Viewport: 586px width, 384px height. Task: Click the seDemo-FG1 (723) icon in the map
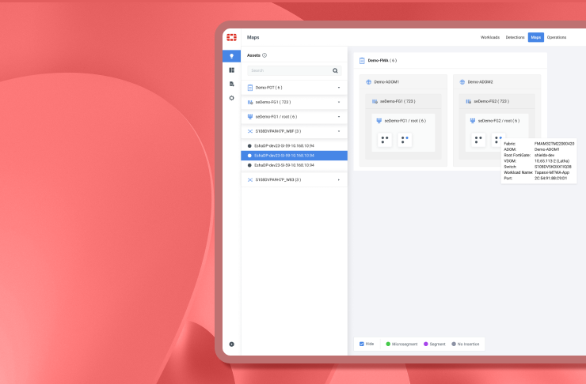pyautogui.click(x=375, y=101)
